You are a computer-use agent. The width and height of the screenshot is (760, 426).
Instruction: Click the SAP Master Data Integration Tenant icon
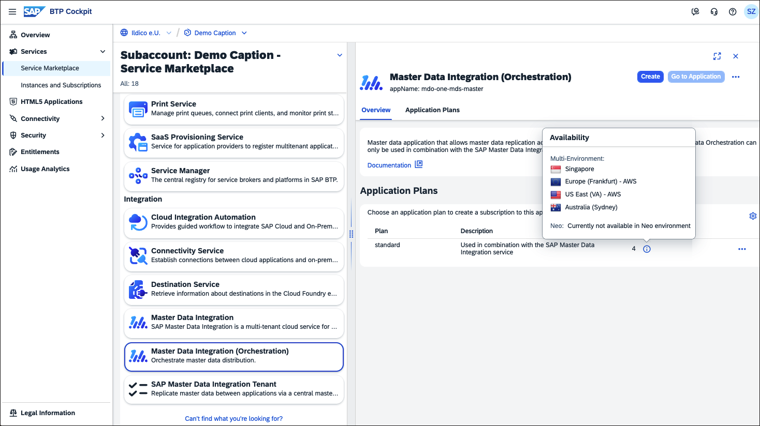tap(138, 389)
